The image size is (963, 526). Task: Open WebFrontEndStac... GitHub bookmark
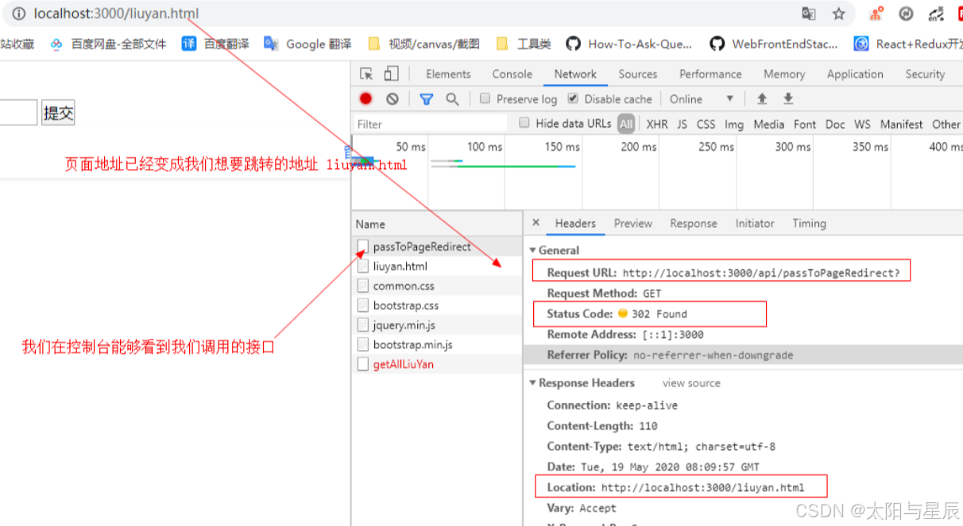pos(774,44)
